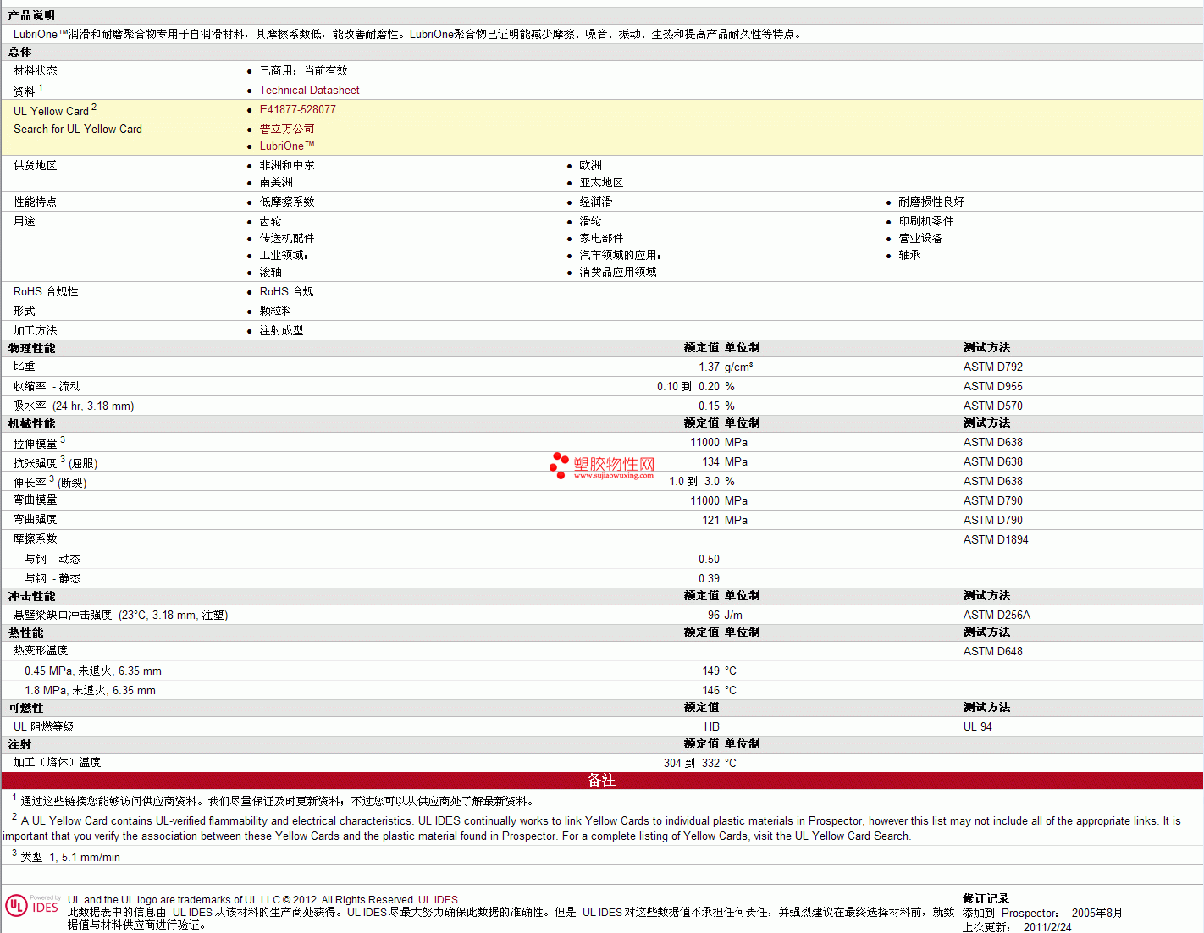The height and width of the screenshot is (933, 1204).
Task: Follow the red LubriOne™ Yellow Card search link
Action: (287, 146)
